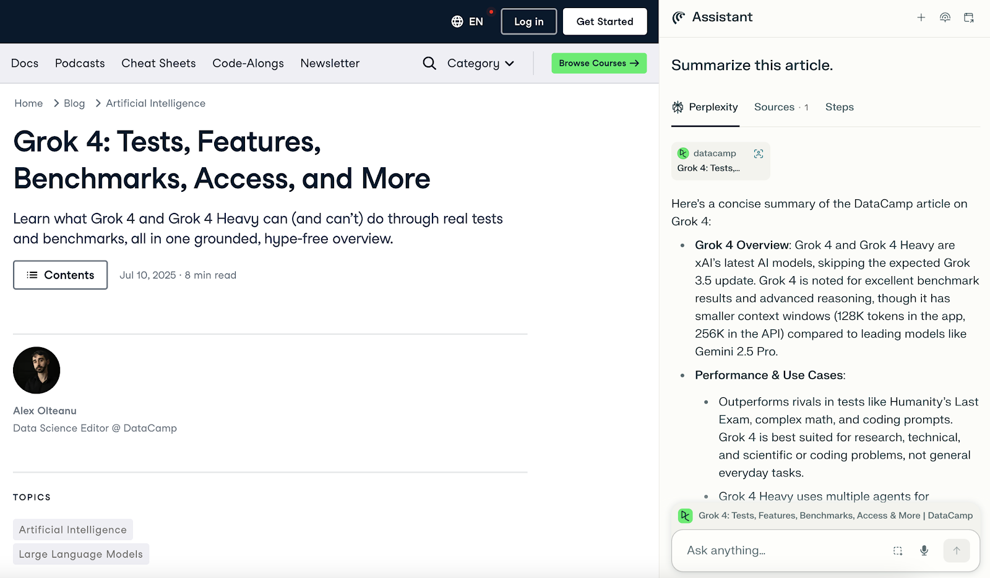Click 'Data Science Editor @ DataCamp' text
The image size is (990, 578).
click(x=95, y=428)
